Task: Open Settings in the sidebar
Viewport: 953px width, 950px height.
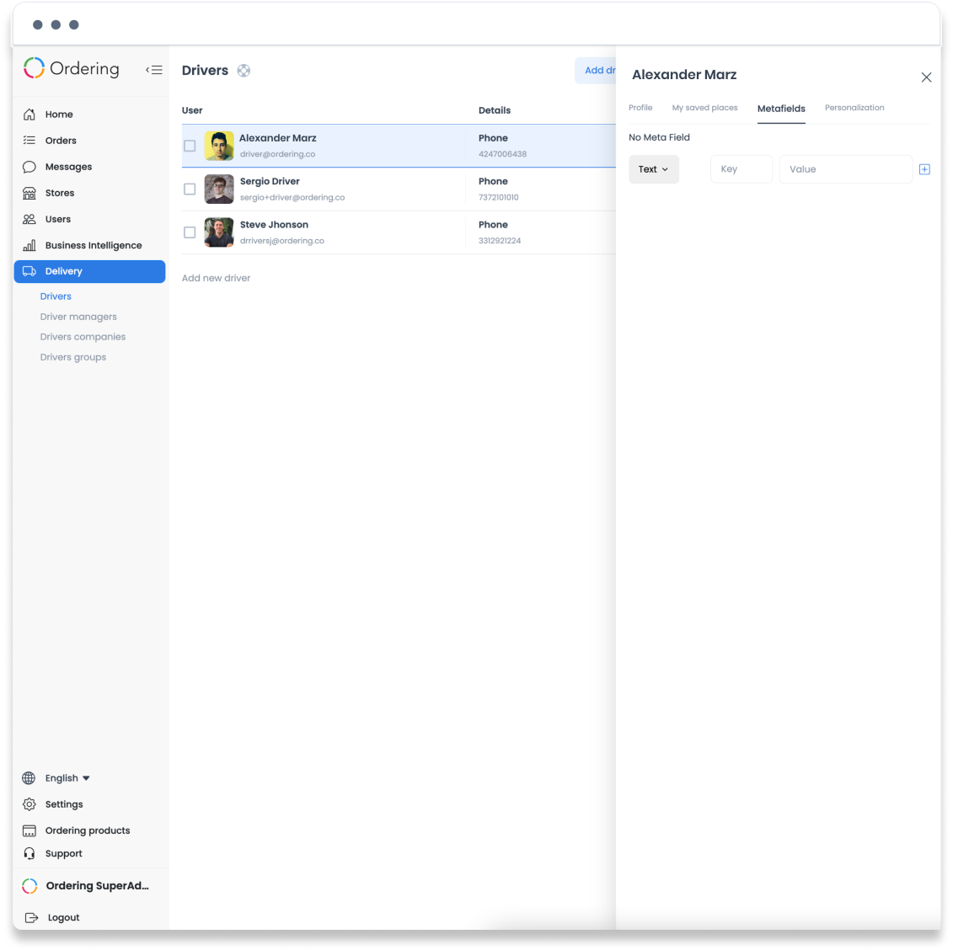Action: click(x=64, y=803)
